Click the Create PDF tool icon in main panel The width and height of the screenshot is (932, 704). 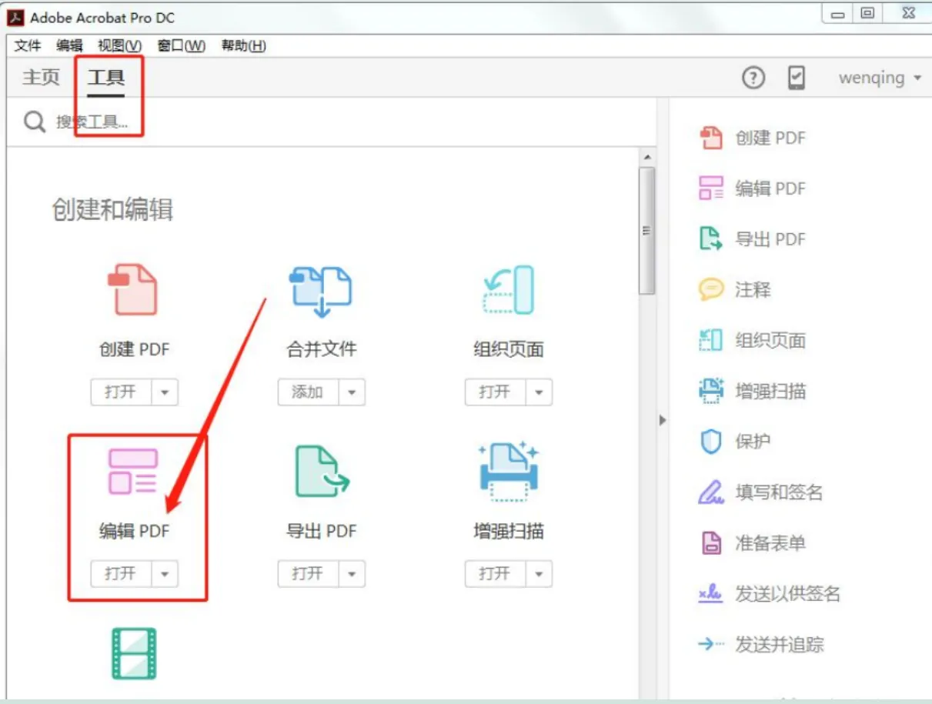(133, 289)
